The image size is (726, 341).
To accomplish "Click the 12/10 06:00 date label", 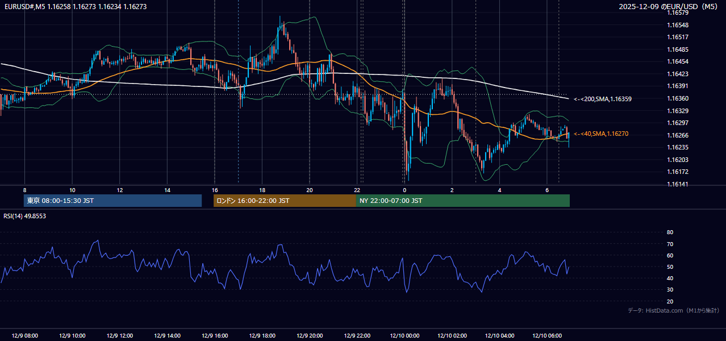I will (x=546, y=336).
